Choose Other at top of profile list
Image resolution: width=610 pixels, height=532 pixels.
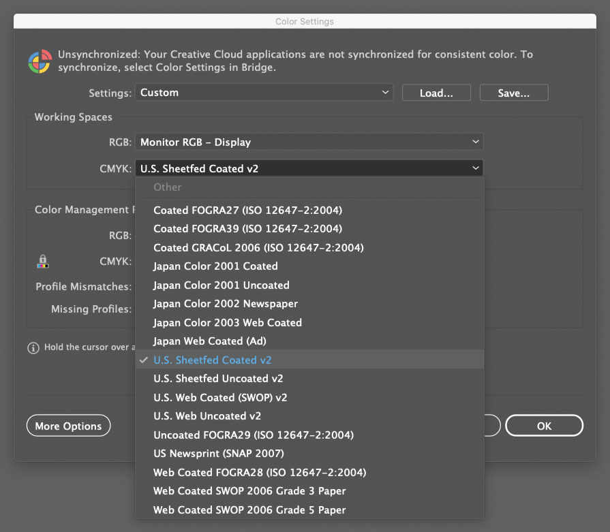(x=167, y=187)
